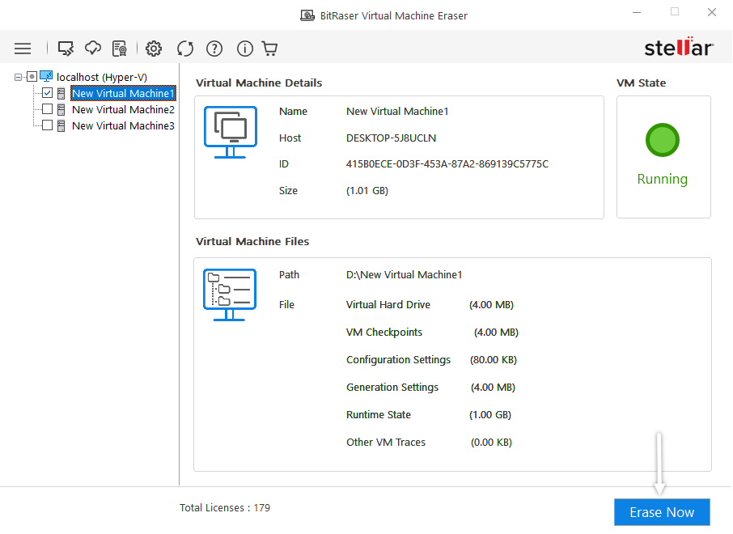Viewport: 733px width, 534px height.
Task: Select localhost (Hyper-V) in tree
Action: (x=102, y=77)
